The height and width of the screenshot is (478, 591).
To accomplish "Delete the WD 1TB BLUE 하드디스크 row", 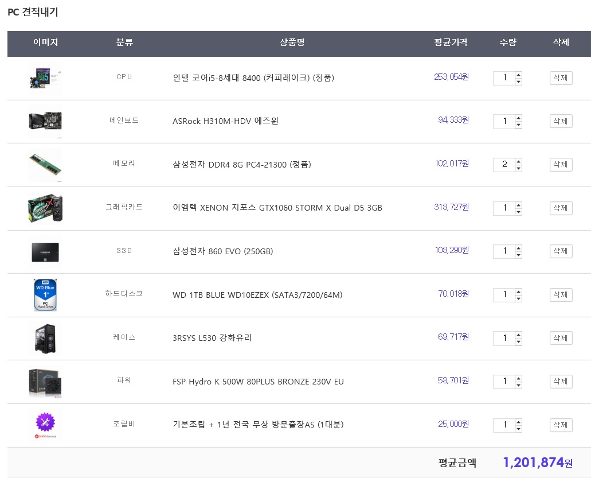I will coord(561,295).
